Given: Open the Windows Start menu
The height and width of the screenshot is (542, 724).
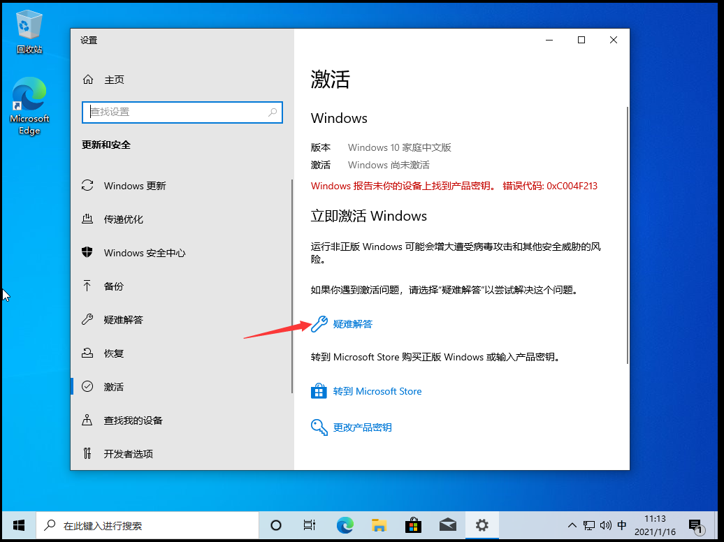Looking at the screenshot, I should pyautogui.click(x=18, y=525).
